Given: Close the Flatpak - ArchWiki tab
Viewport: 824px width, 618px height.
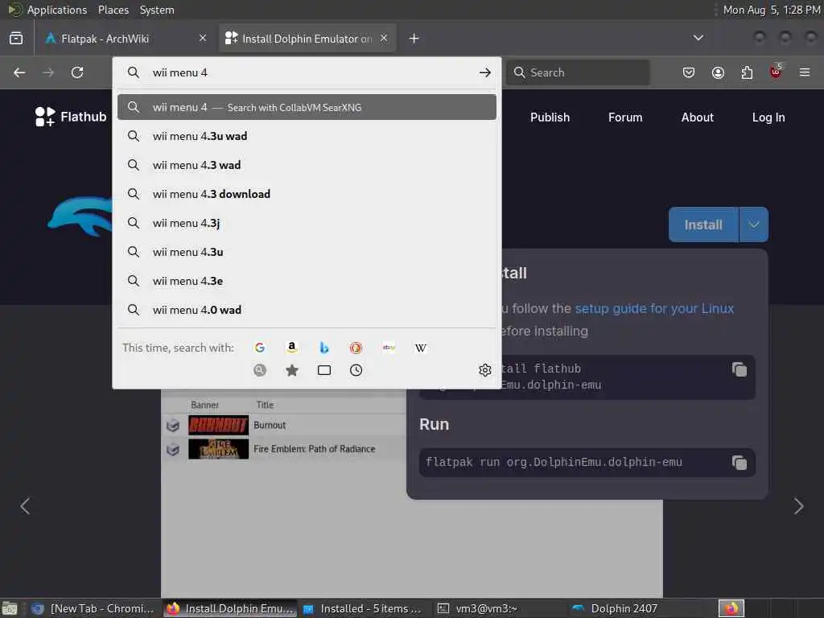Looking at the screenshot, I should tap(203, 39).
